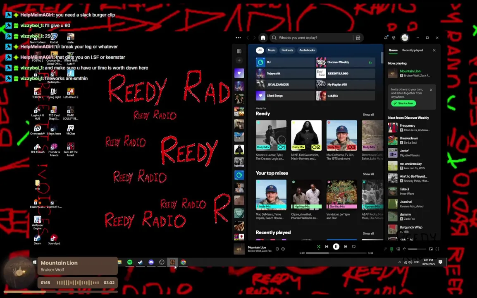Image resolution: width=477 pixels, height=298 pixels.
Task: Open Liked Songs shortcut tile
Action: [x=285, y=96]
